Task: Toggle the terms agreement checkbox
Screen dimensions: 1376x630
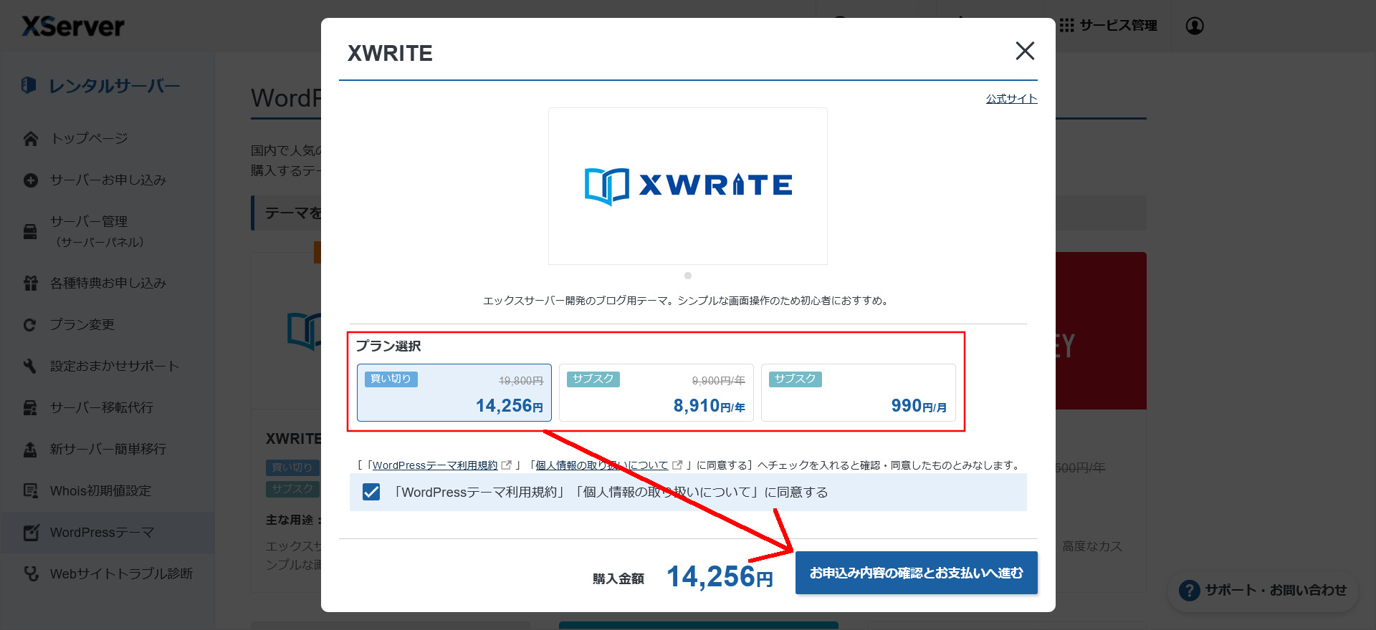Action: pos(371,492)
